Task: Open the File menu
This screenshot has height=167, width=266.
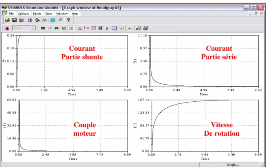Action: (11, 14)
